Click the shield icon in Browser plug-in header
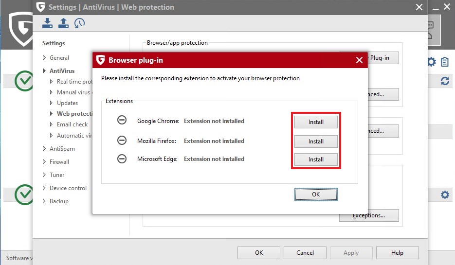This screenshot has width=455, height=265. (100, 60)
